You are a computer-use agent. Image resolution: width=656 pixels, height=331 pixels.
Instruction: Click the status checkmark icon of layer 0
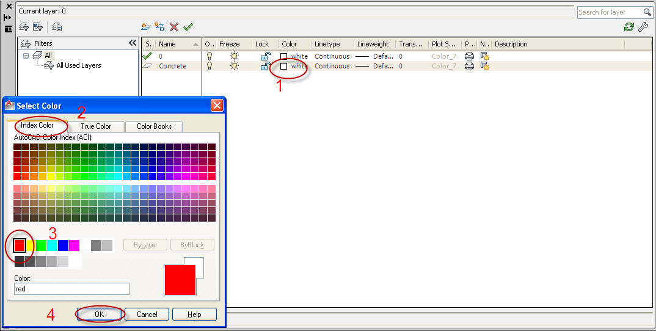pyautogui.click(x=147, y=56)
